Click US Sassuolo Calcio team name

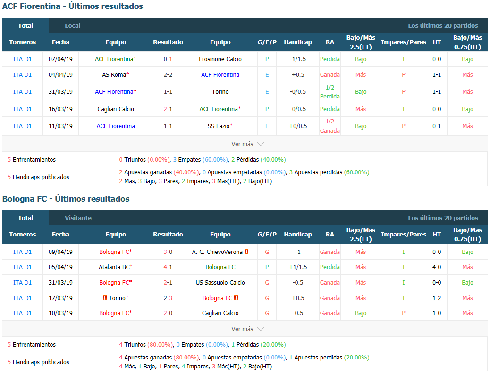tap(220, 282)
